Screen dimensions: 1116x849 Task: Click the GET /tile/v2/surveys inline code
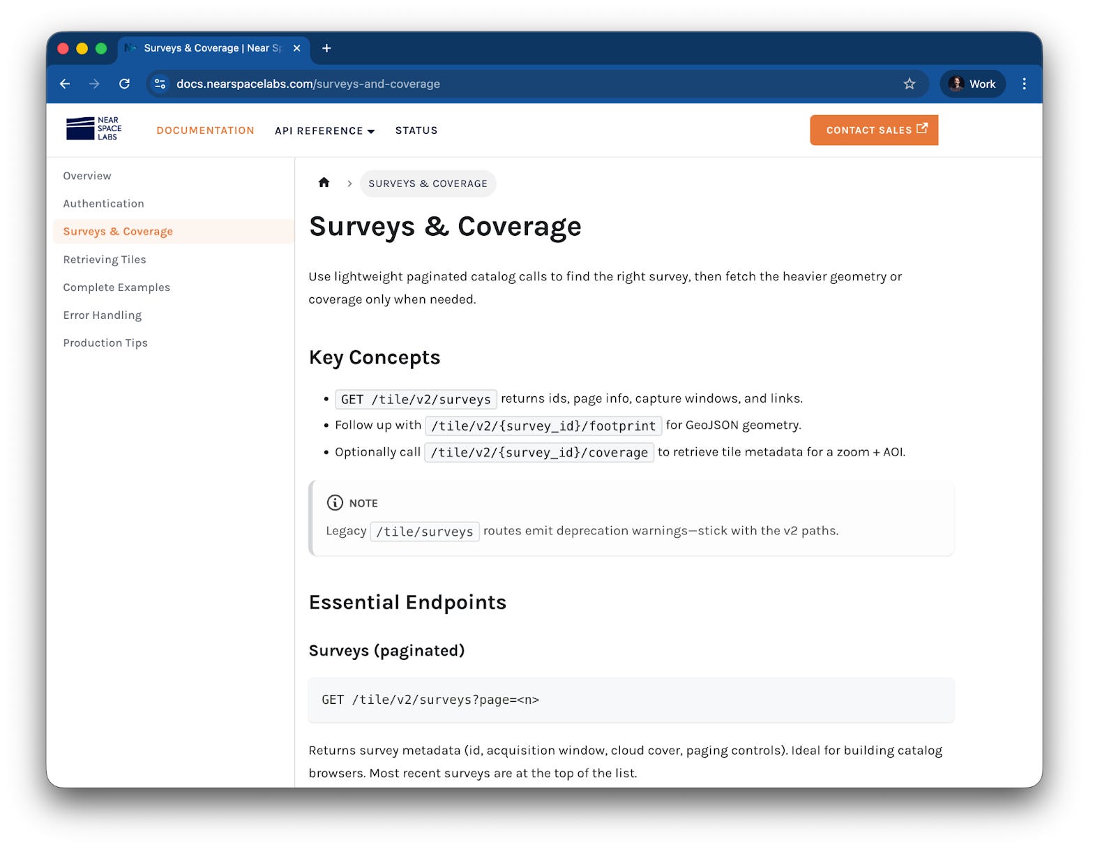(416, 399)
